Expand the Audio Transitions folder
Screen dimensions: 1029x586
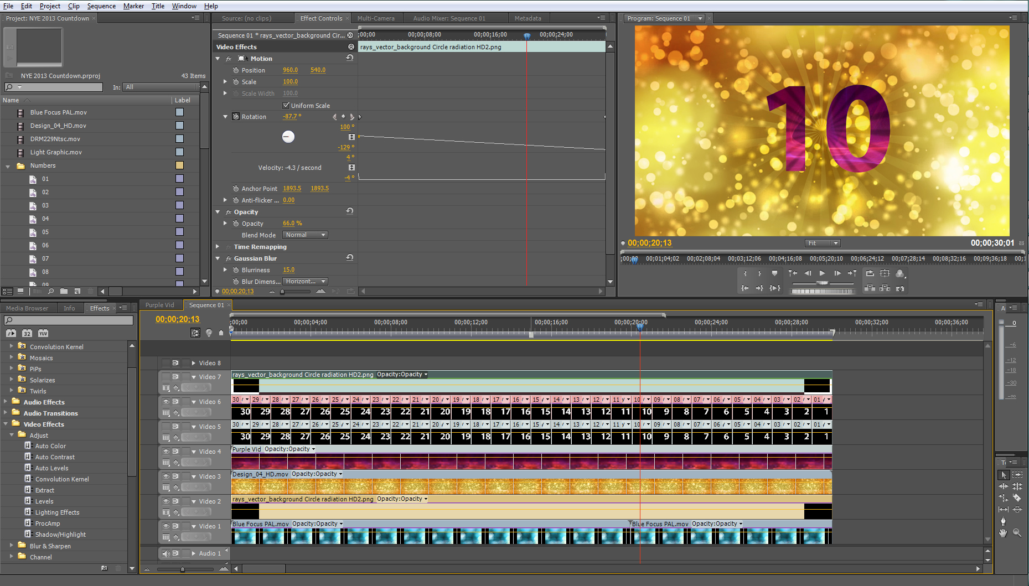6,413
